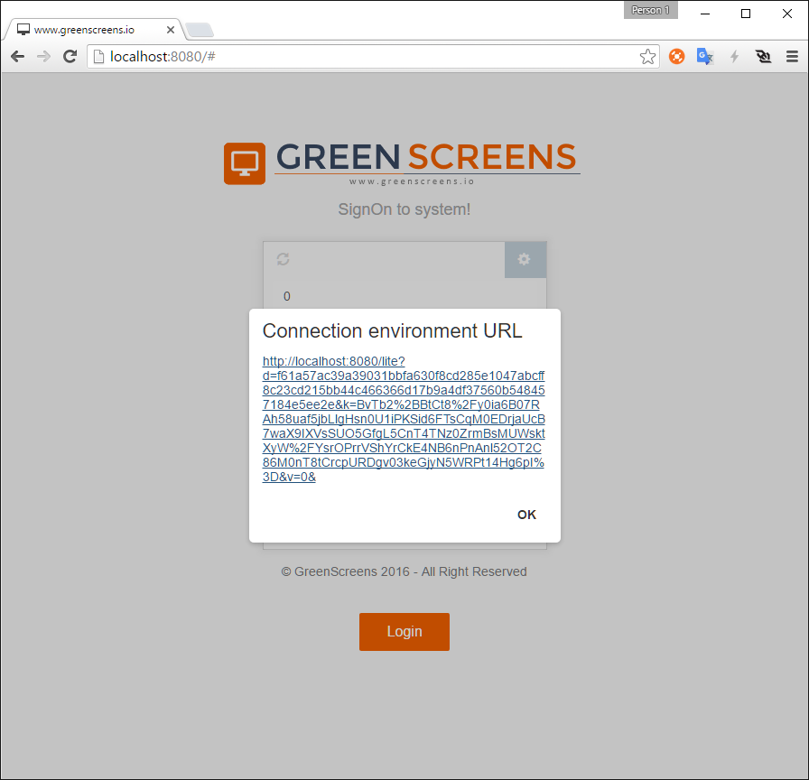This screenshot has width=809, height=780.
Task: Open the Chrome hamburger menu
Action: click(792, 57)
